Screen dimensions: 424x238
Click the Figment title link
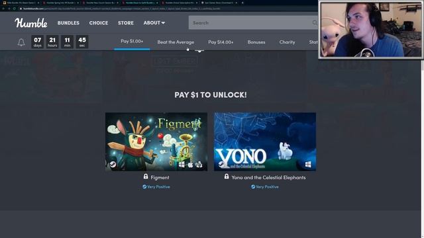coord(160,178)
